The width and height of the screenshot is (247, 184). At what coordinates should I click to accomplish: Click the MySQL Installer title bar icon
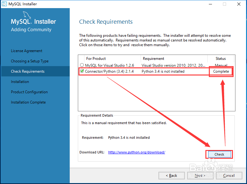pos(4,4)
